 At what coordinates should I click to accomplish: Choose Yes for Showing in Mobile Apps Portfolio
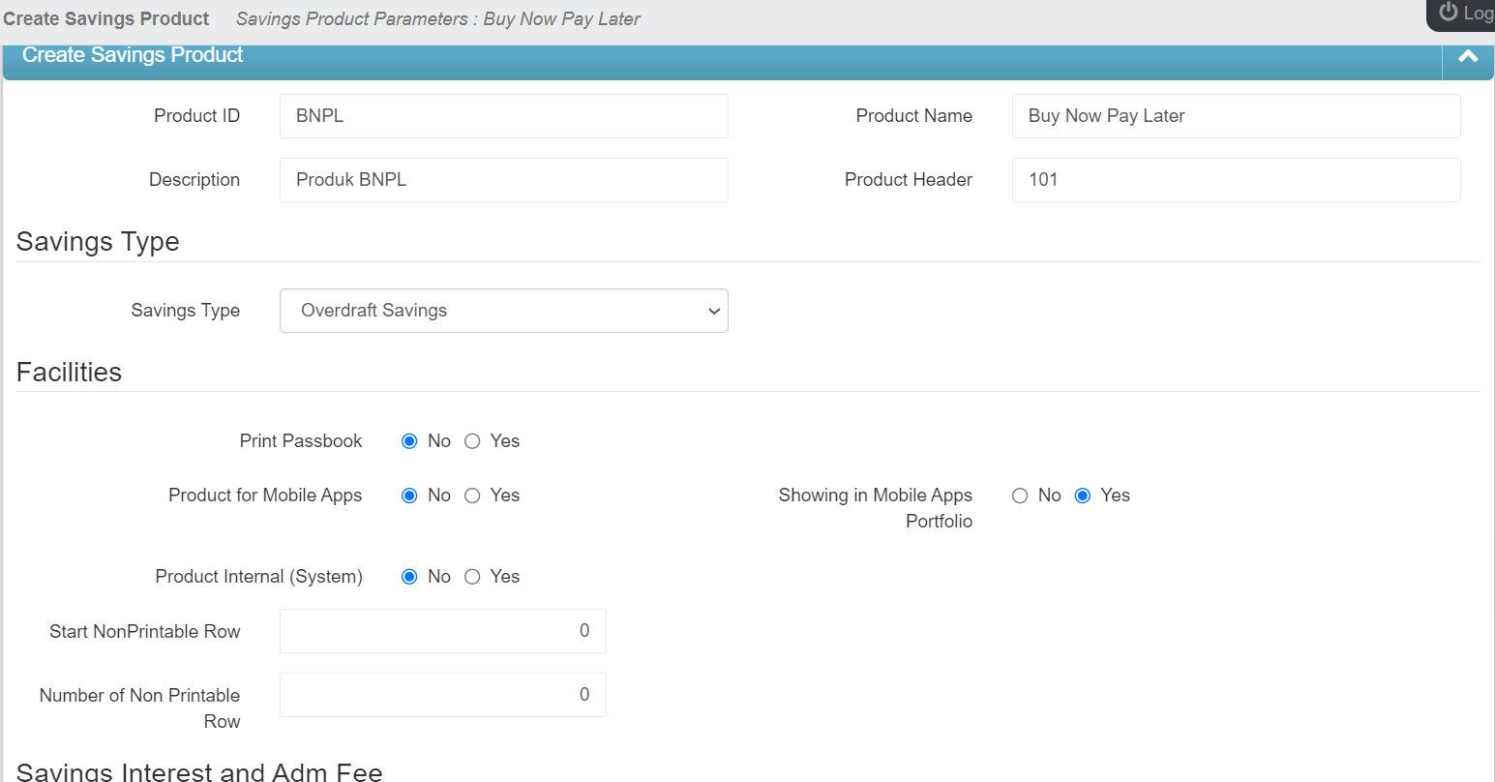click(1083, 496)
